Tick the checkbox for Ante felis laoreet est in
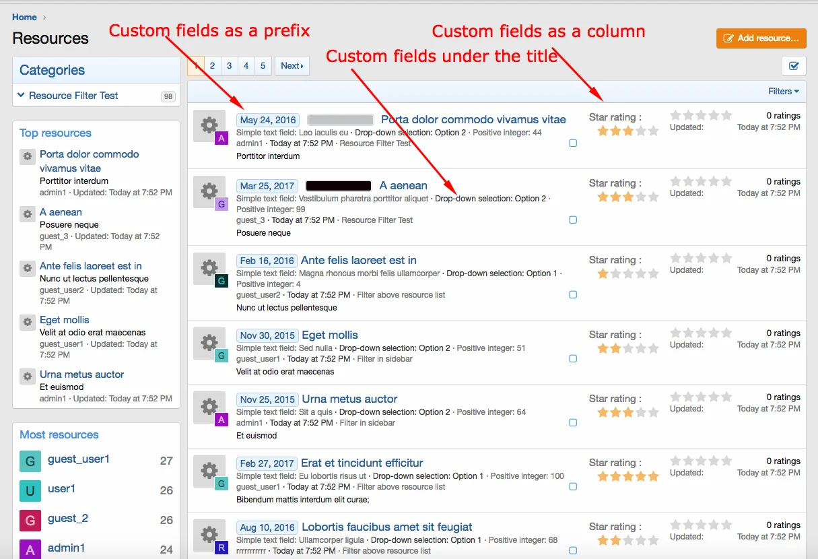Screen dimensions: 818x559 pyautogui.click(x=573, y=294)
